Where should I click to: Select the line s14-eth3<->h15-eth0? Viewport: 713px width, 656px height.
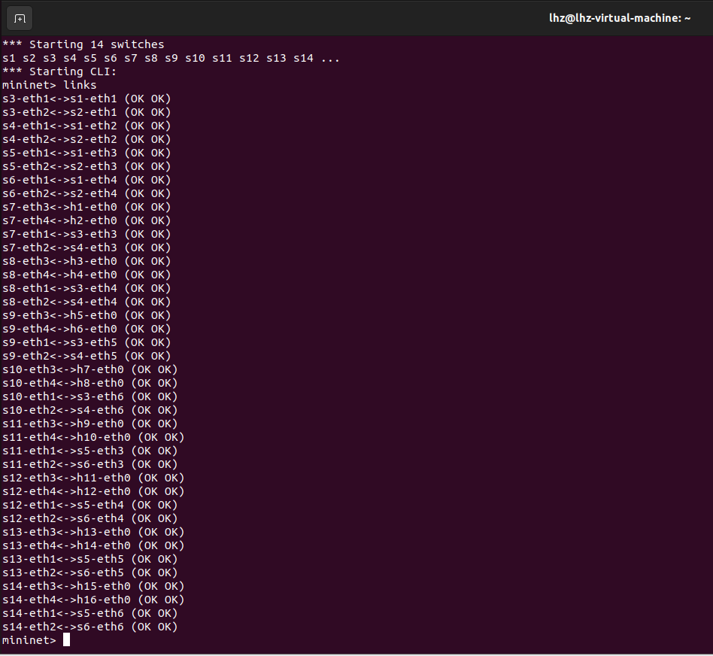pos(93,586)
